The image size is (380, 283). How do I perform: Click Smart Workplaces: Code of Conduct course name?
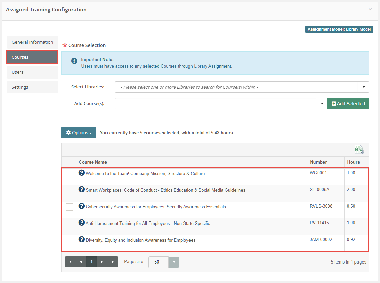pyautogui.click(x=166, y=190)
